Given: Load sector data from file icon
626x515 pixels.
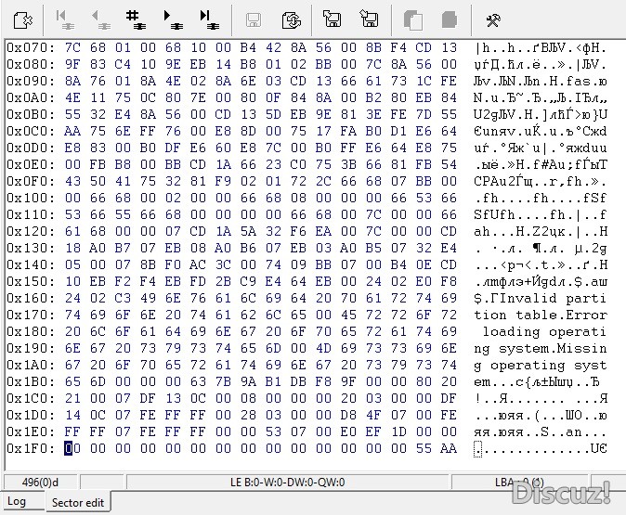Looking at the screenshot, I should [x=332, y=19].
